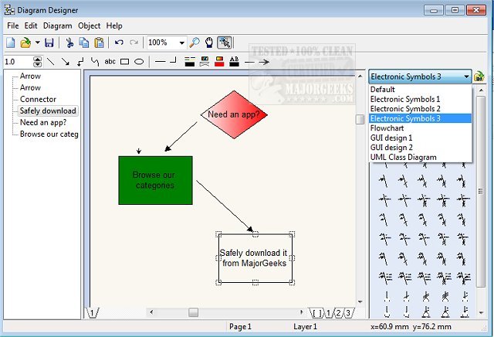Choose Electronic Symbols 1 template
494x337 pixels.
pyautogui.click(x=420, y=99)
